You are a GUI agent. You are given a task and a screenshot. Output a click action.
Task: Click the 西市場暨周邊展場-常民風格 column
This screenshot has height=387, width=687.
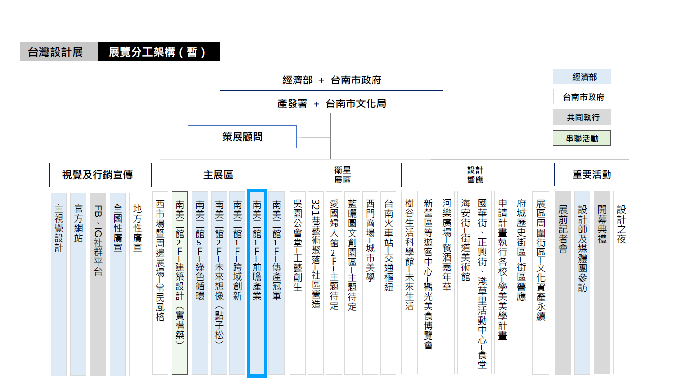tap(160, 283)
